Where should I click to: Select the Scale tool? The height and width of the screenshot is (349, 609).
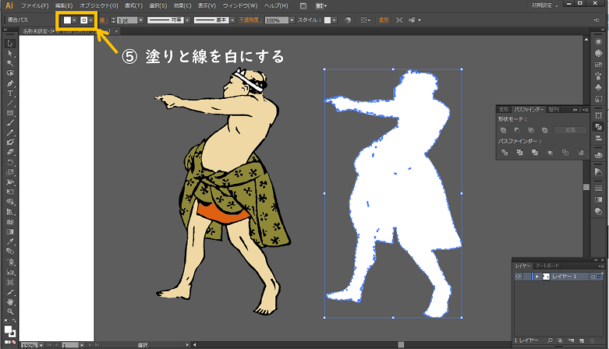coord(10,172)
